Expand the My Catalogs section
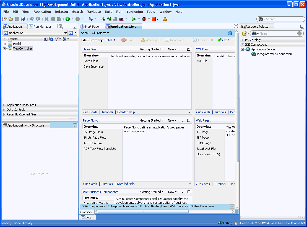This screenshot has width=307, height=227. pyautogui.click(x=242, y=40)
